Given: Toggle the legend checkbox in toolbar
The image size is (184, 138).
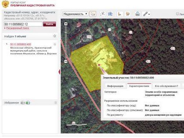Looking at the screenshot, I should click(x=177, y=14).
